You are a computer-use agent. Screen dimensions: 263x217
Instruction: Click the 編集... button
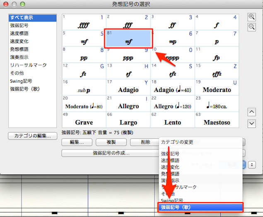point(77,142)
